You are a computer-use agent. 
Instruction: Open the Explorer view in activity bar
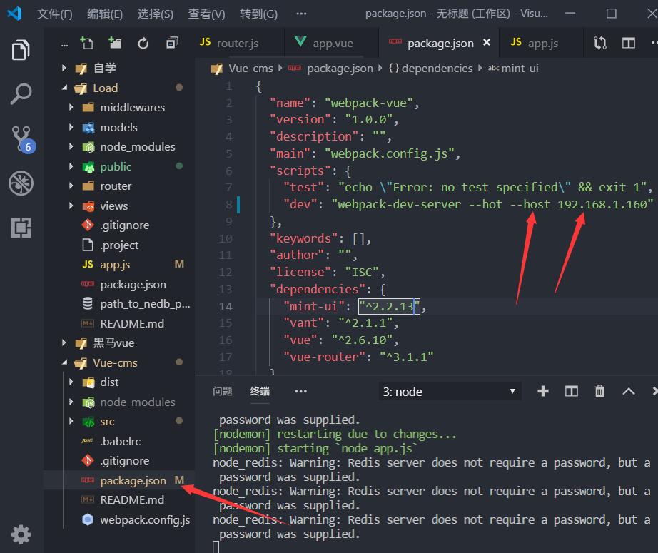point(21,51)
